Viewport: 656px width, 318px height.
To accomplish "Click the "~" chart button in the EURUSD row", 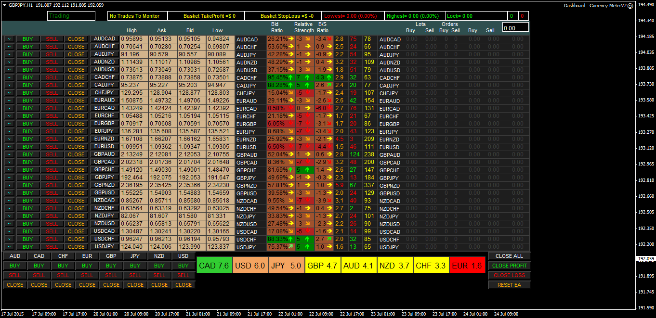I will [9, 147].
